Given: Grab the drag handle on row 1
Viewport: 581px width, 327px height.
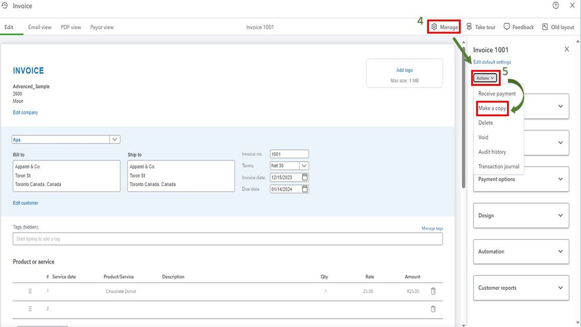Looking at the screenshot, I should click(x=30, y=291).
